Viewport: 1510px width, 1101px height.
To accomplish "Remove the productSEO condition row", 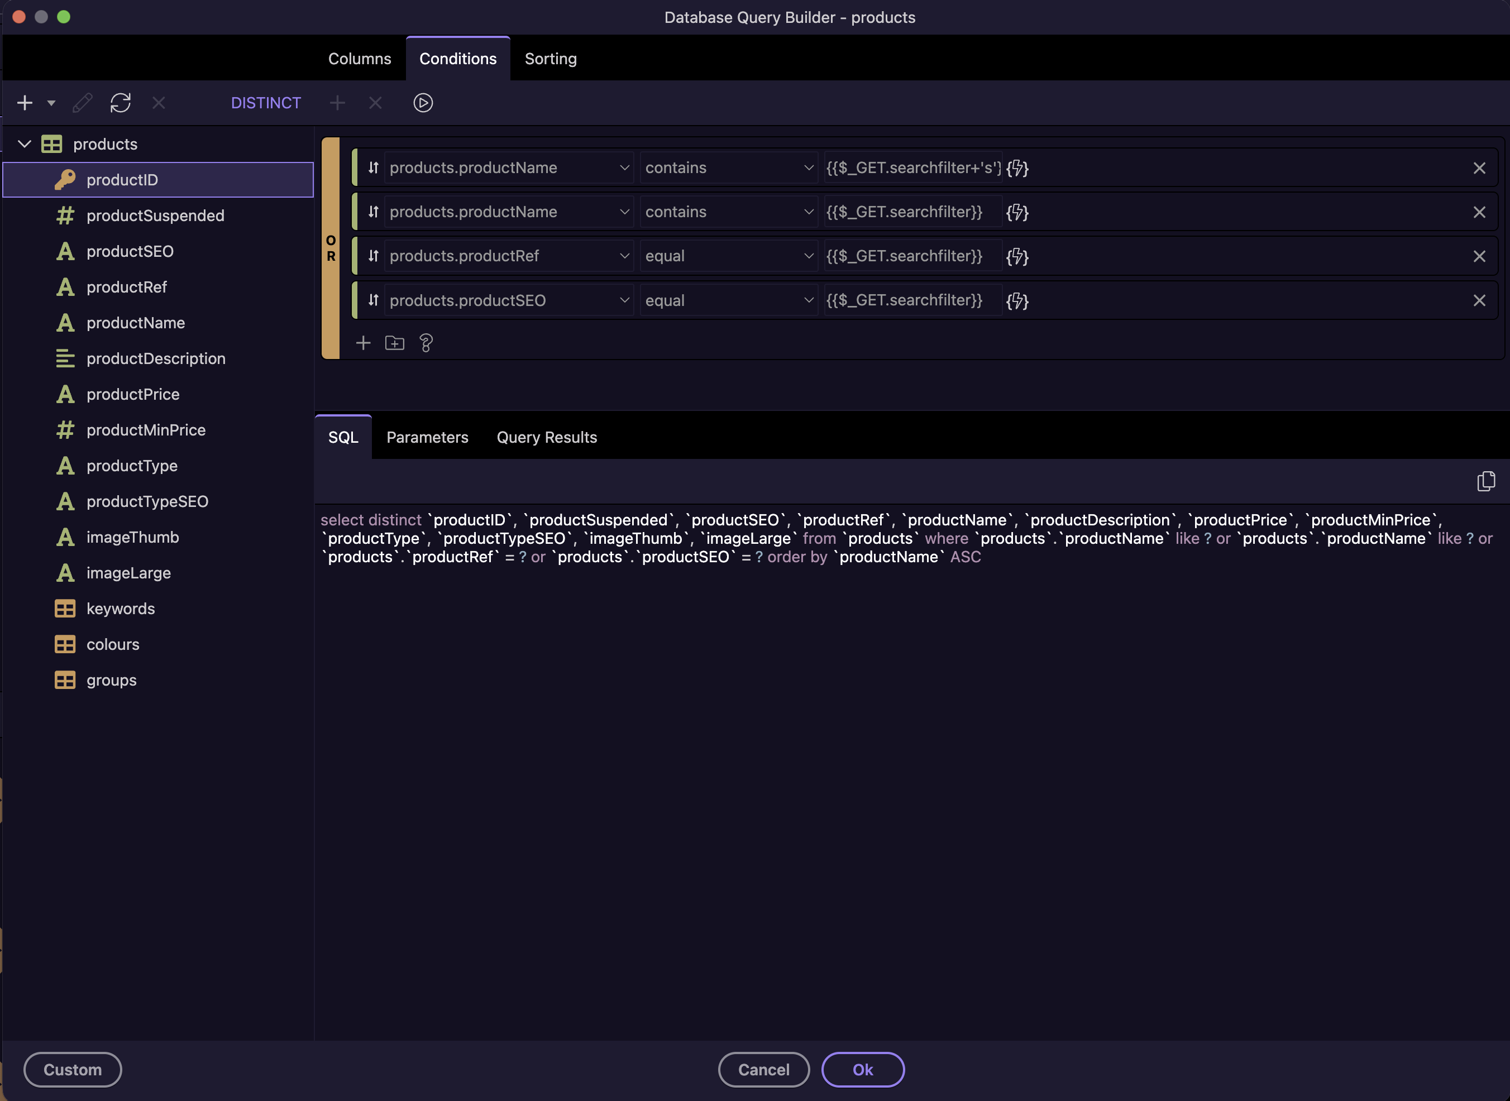I will click(1479, 300).
